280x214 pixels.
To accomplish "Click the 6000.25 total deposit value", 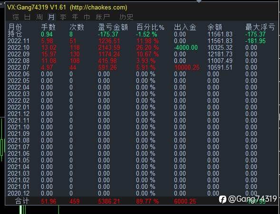I will click(185, 201).
